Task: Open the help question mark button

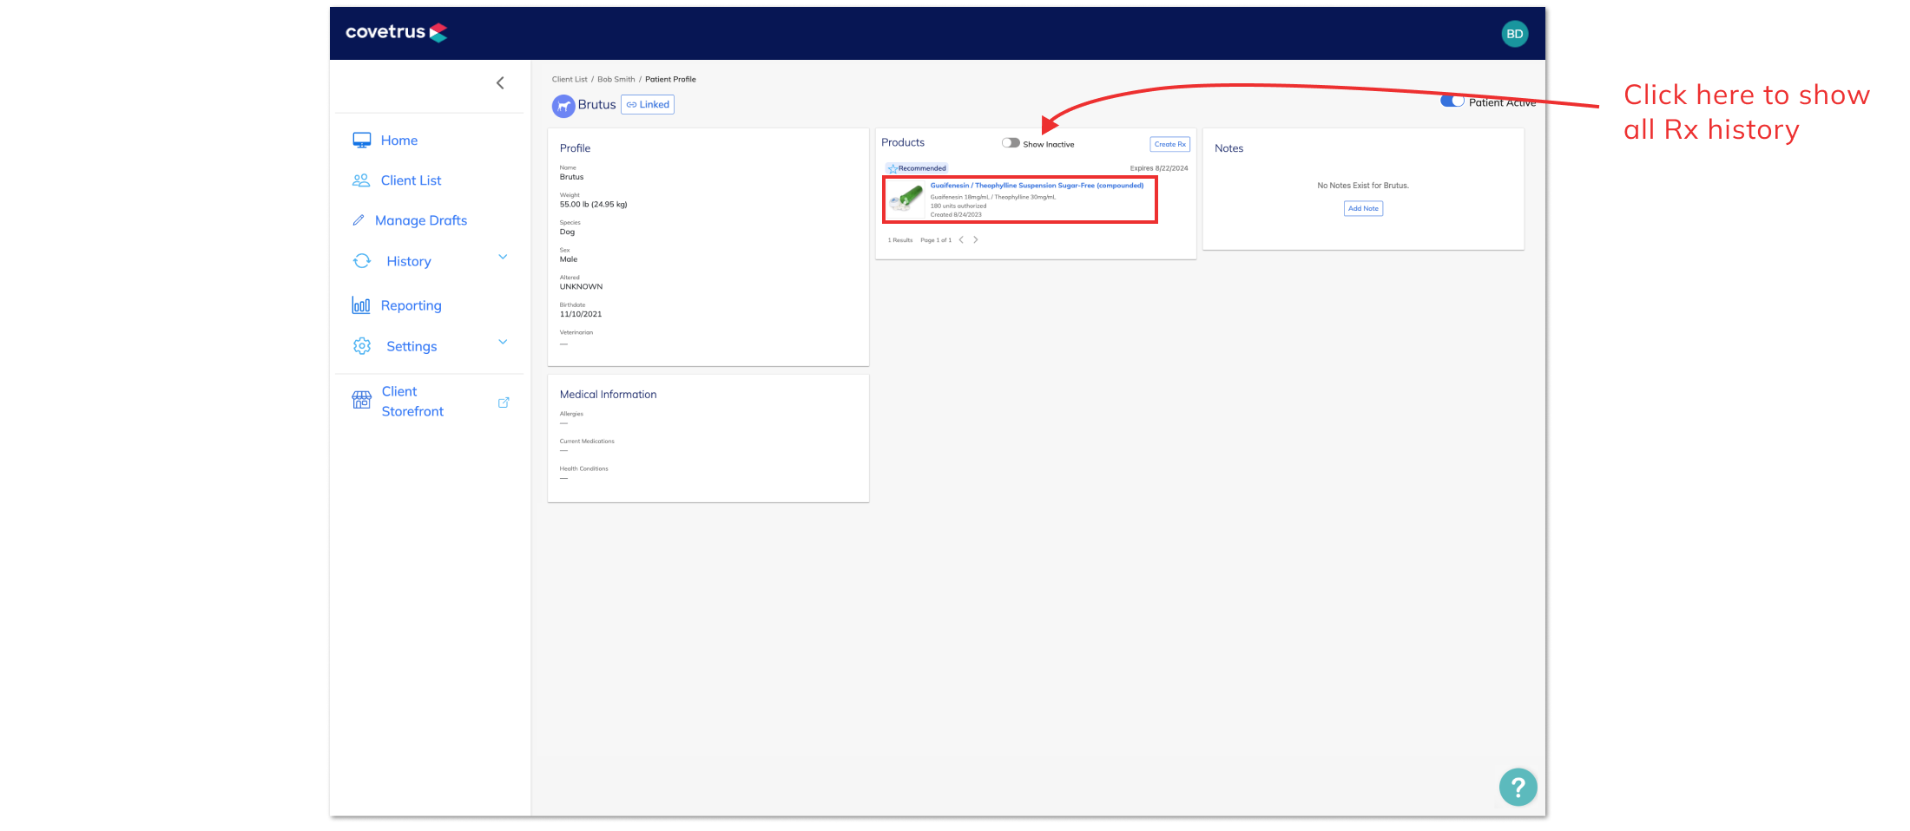Action: 1518,787
